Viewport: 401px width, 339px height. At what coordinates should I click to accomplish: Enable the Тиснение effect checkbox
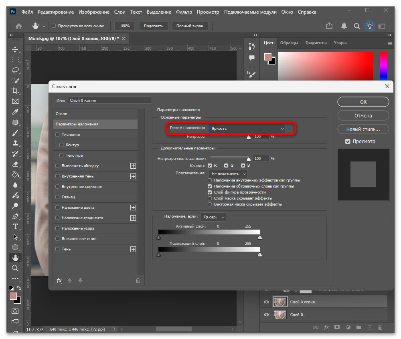point(57,134)
